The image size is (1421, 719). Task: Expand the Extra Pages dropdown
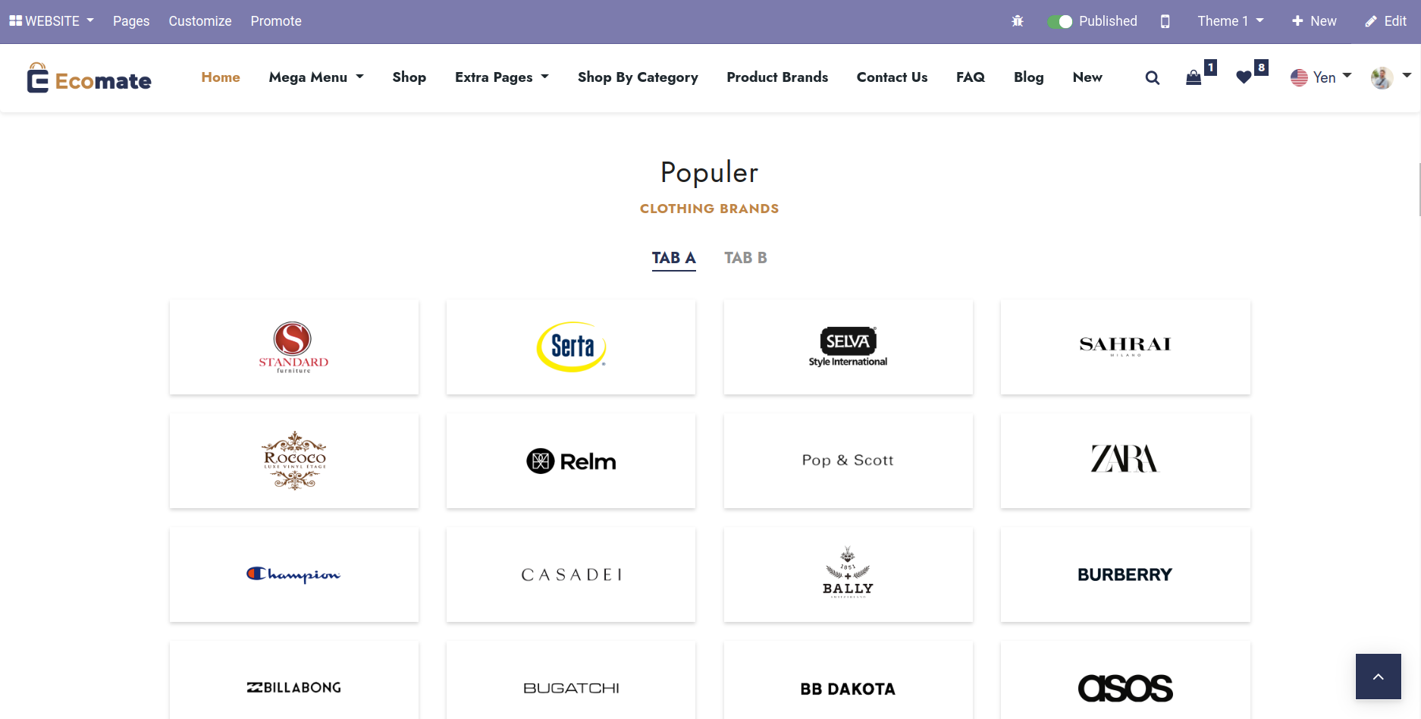click(502, 77)
